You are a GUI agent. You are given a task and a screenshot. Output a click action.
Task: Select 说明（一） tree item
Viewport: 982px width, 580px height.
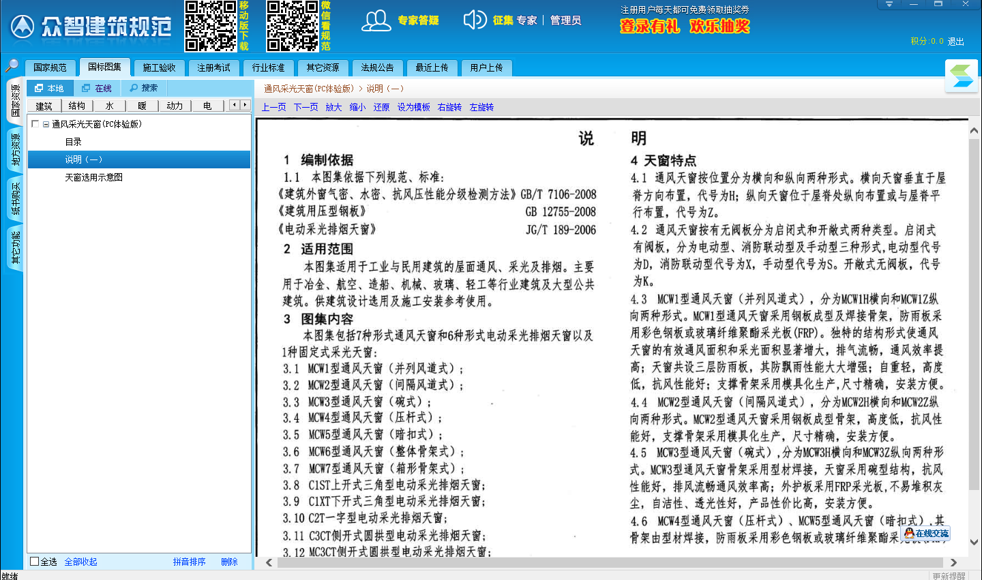coord(139,159)
